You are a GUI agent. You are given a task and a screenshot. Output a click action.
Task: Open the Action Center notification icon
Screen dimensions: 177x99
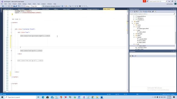(x=174, y=97)
